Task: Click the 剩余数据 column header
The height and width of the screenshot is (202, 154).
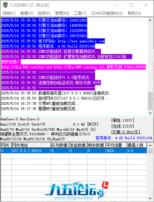Action: click(x=96, y=145)
